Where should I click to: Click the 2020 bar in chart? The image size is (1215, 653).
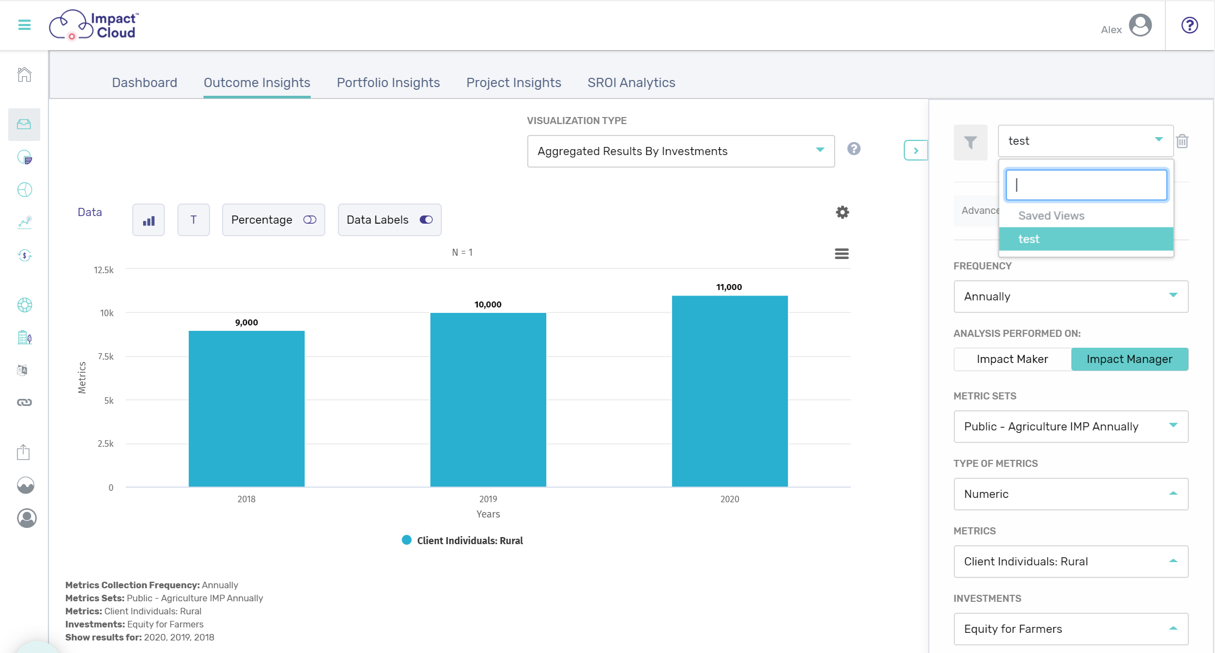pyautogui.click(x=730, y=391)
